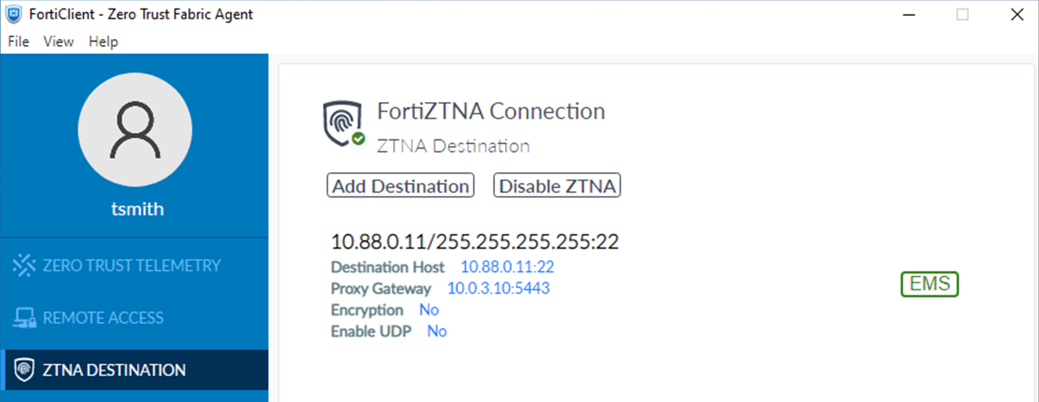Click the FortiZTNA Connection shield icon
The image size is (1039, 402).
[x=341, y=122]
